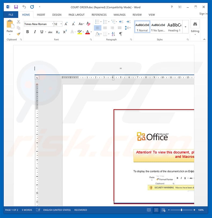Select the Normal style
Screen dimensions: 212x218
(x=142, y=27)
